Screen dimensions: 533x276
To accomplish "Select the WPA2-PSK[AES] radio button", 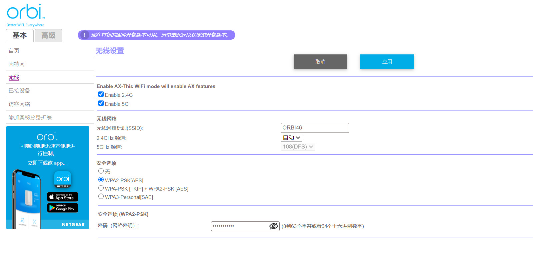I will 101,180.
